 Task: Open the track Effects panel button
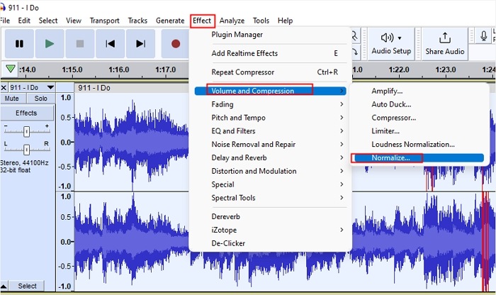[27, 113]
